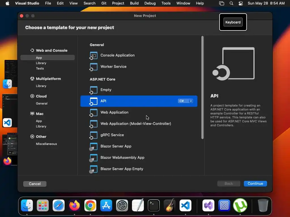The height and width of the screenshot is (217, 290).
Task: Open Control Center in menu bar
Action: (x=241, y=3)
